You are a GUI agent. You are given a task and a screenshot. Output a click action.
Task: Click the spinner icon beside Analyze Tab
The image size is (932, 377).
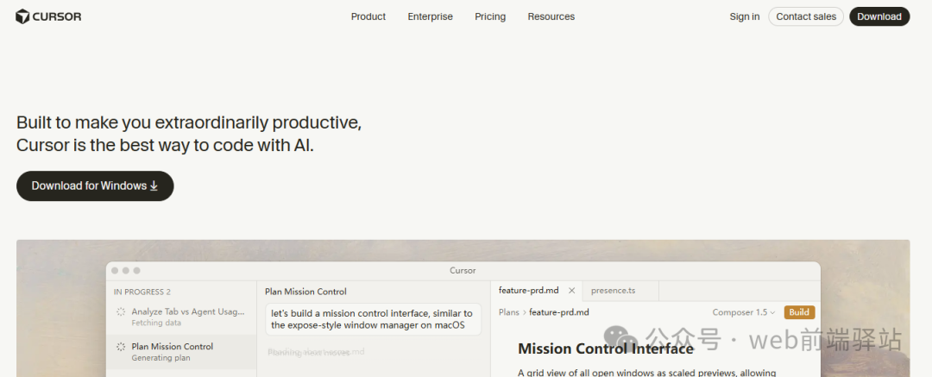tap(121, 311)
